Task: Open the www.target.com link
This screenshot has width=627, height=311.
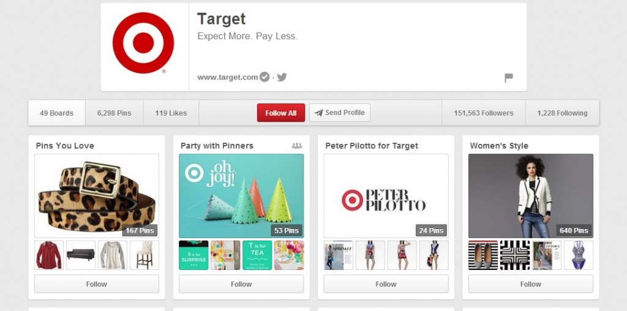Action: 228,77
